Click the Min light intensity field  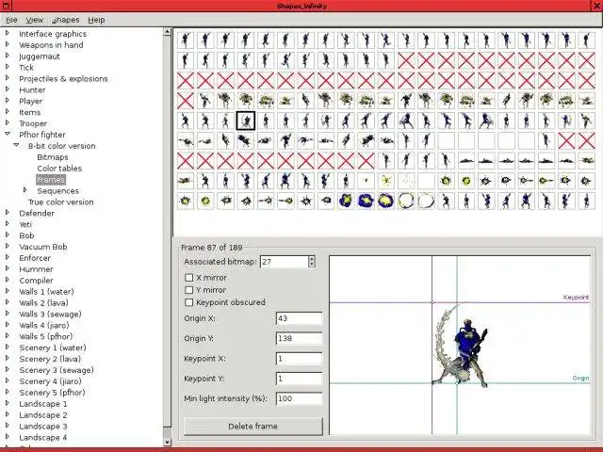click(x=300, y=398)
